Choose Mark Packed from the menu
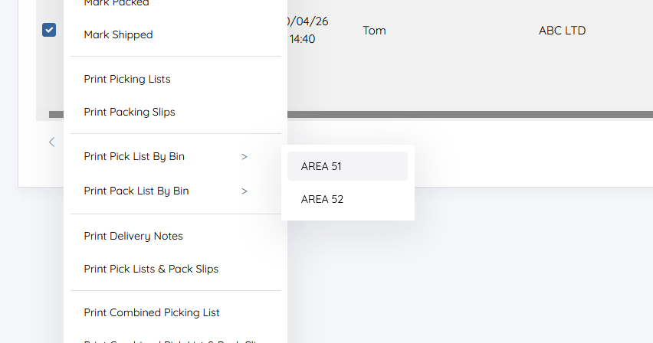653x343 pixels. coord(116,4)
